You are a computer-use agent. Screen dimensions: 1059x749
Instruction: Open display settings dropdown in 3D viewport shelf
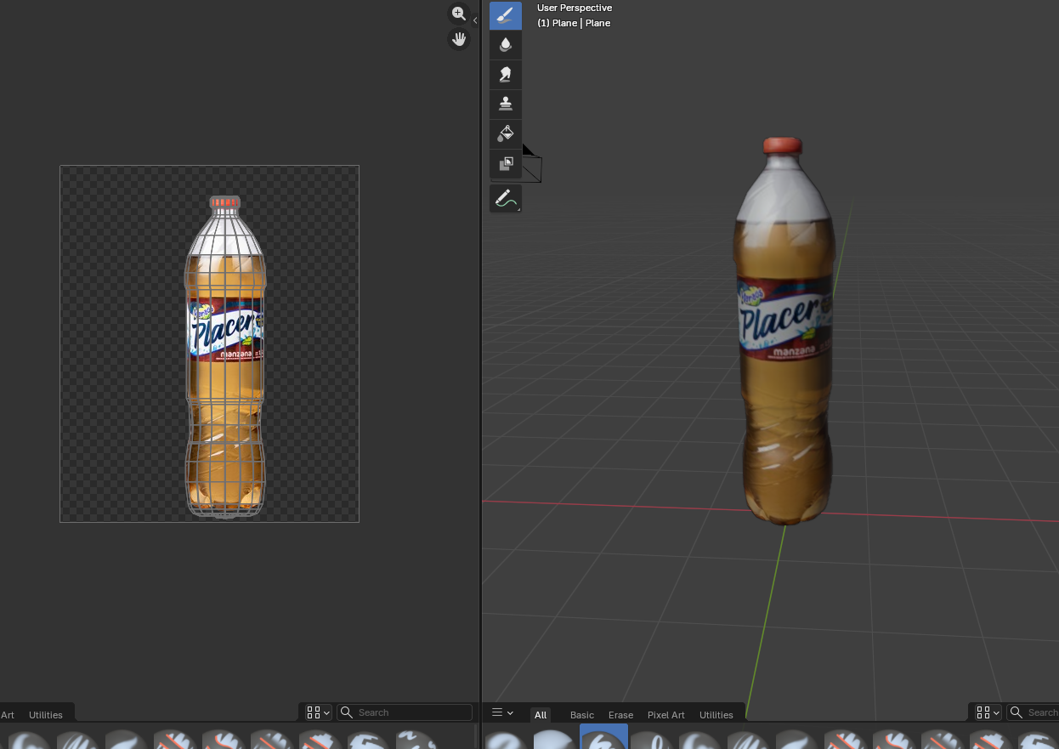pos(988,712)
